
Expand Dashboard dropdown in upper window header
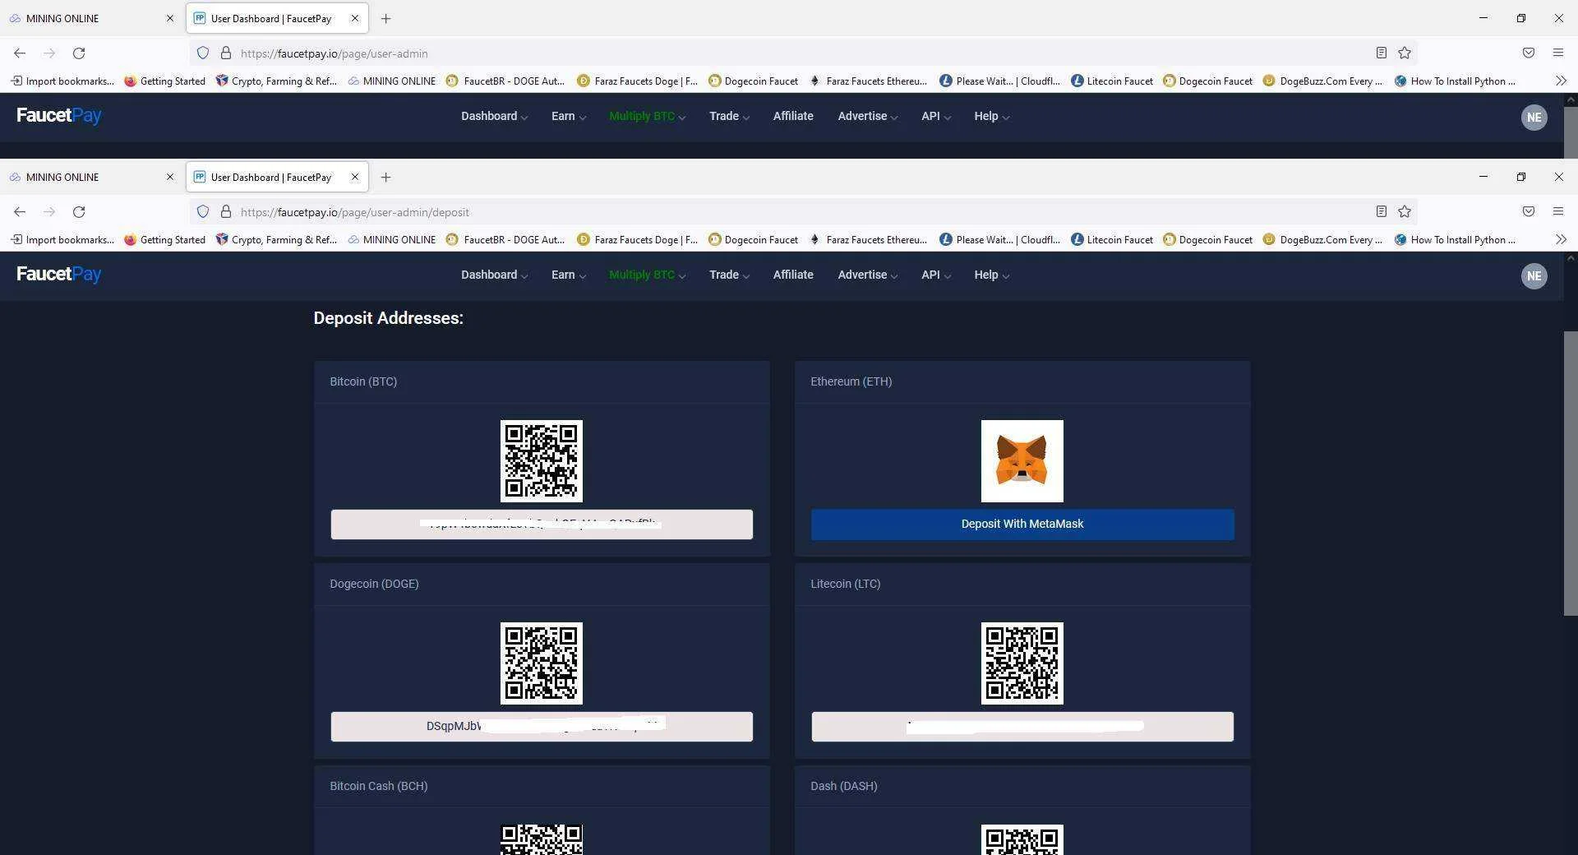pos(494,116)
